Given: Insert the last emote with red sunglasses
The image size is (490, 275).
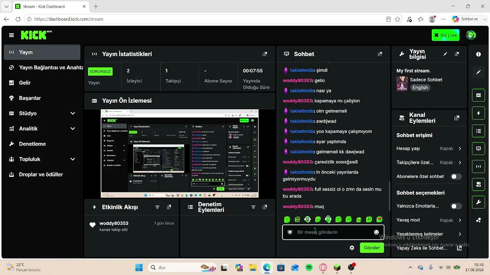Looking at the screenshot, I should [x=379, y=219].
